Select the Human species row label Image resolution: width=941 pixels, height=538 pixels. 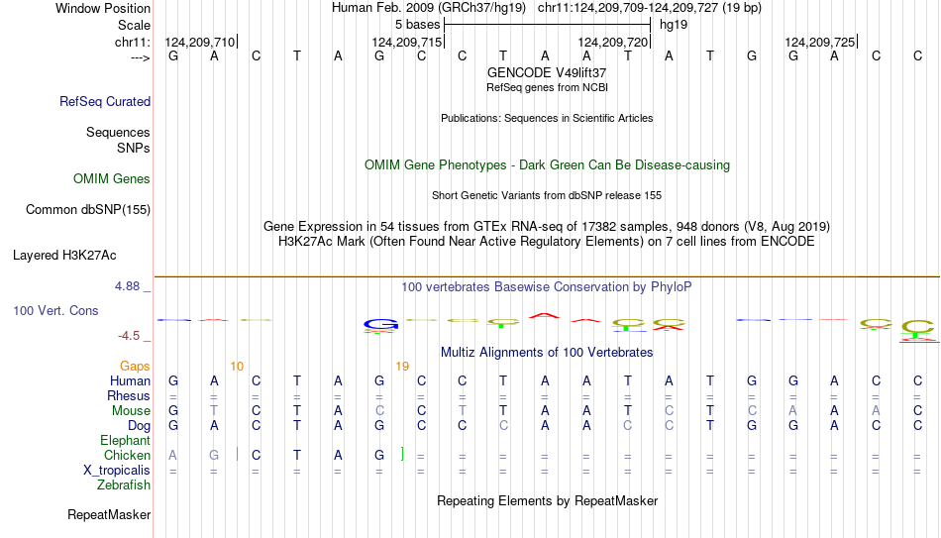coord(130,381)
